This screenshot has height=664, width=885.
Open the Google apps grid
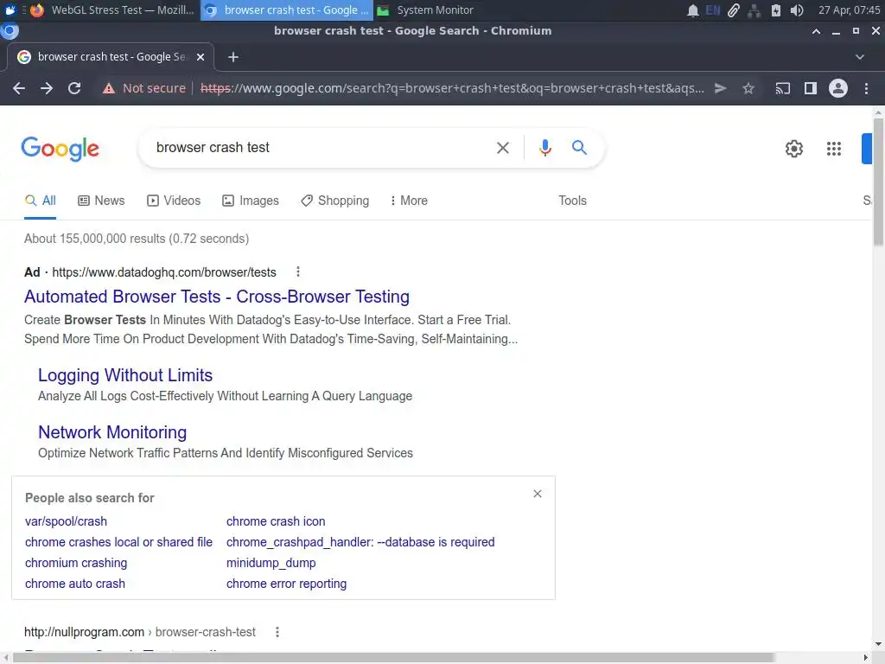(834, 149)
